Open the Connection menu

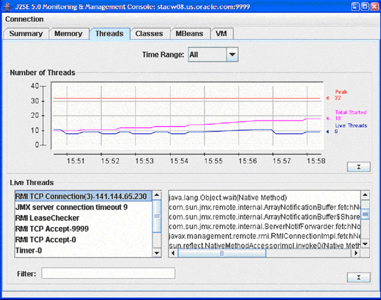pyautogui.click(x=24, y=19)
